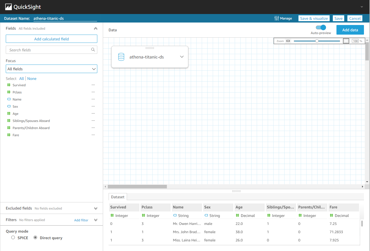Click the Fare column header
The height and width of the screenshot is (251, 370).
[343, 207]
